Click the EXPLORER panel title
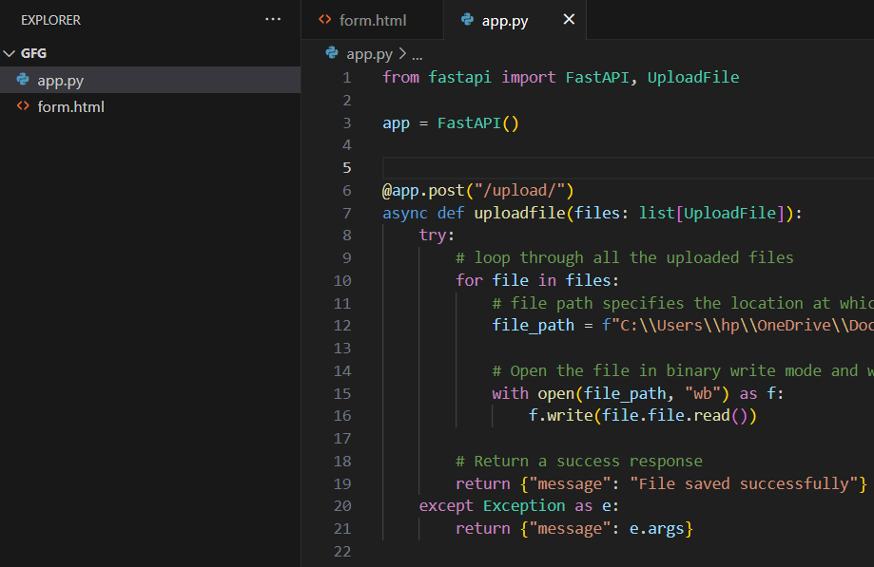Viewport: 874px width, 567px height. (x=50, y=20)
